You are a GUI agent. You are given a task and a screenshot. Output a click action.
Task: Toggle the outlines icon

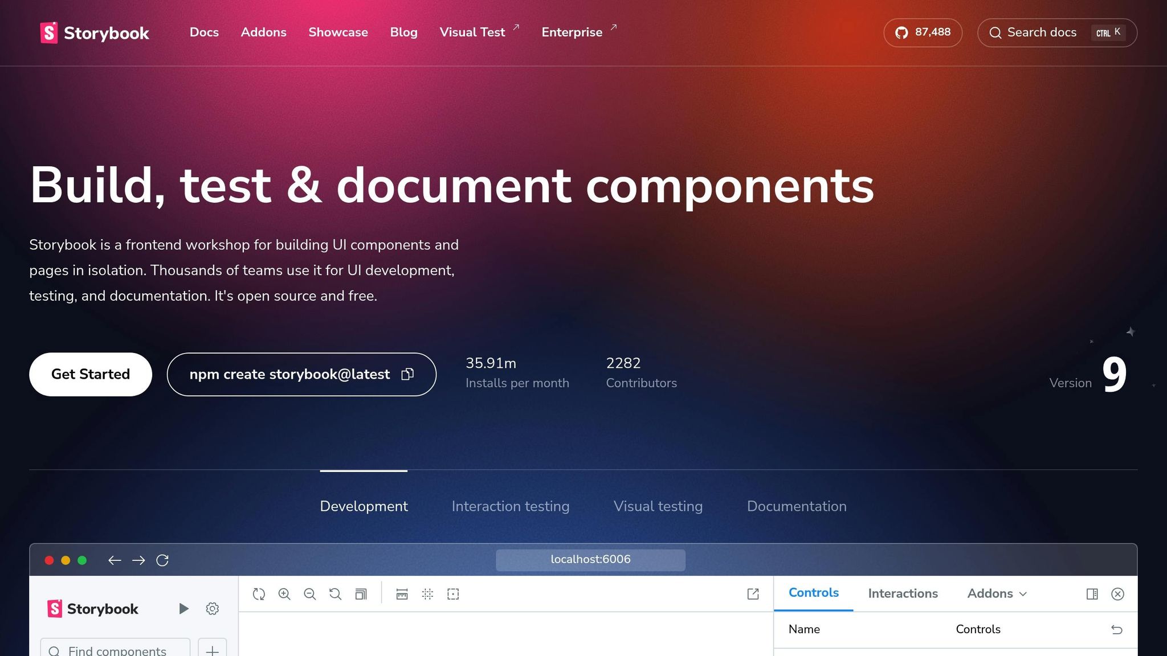tap(453, 594)
